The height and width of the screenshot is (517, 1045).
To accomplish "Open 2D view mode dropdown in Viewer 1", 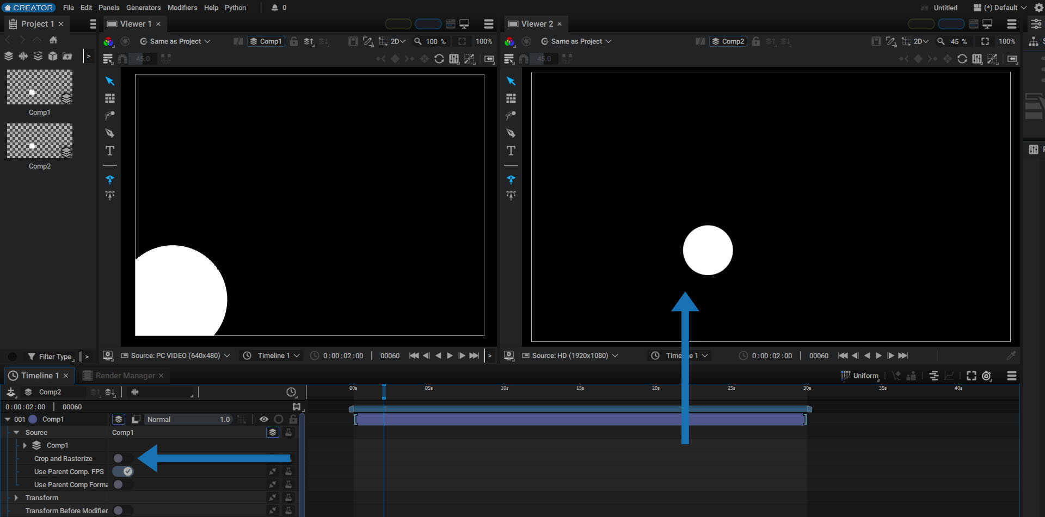I will point(398,41).
